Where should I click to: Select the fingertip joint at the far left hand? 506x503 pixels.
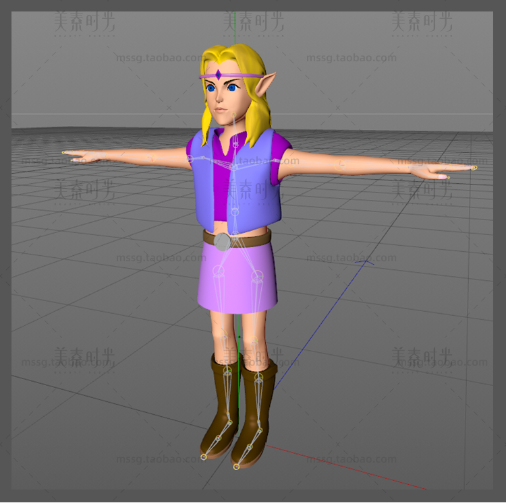64,152
